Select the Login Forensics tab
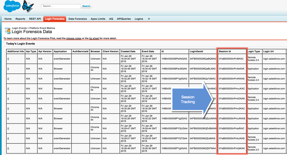Screen dimensions: 287x155 [x=54, y=19]
